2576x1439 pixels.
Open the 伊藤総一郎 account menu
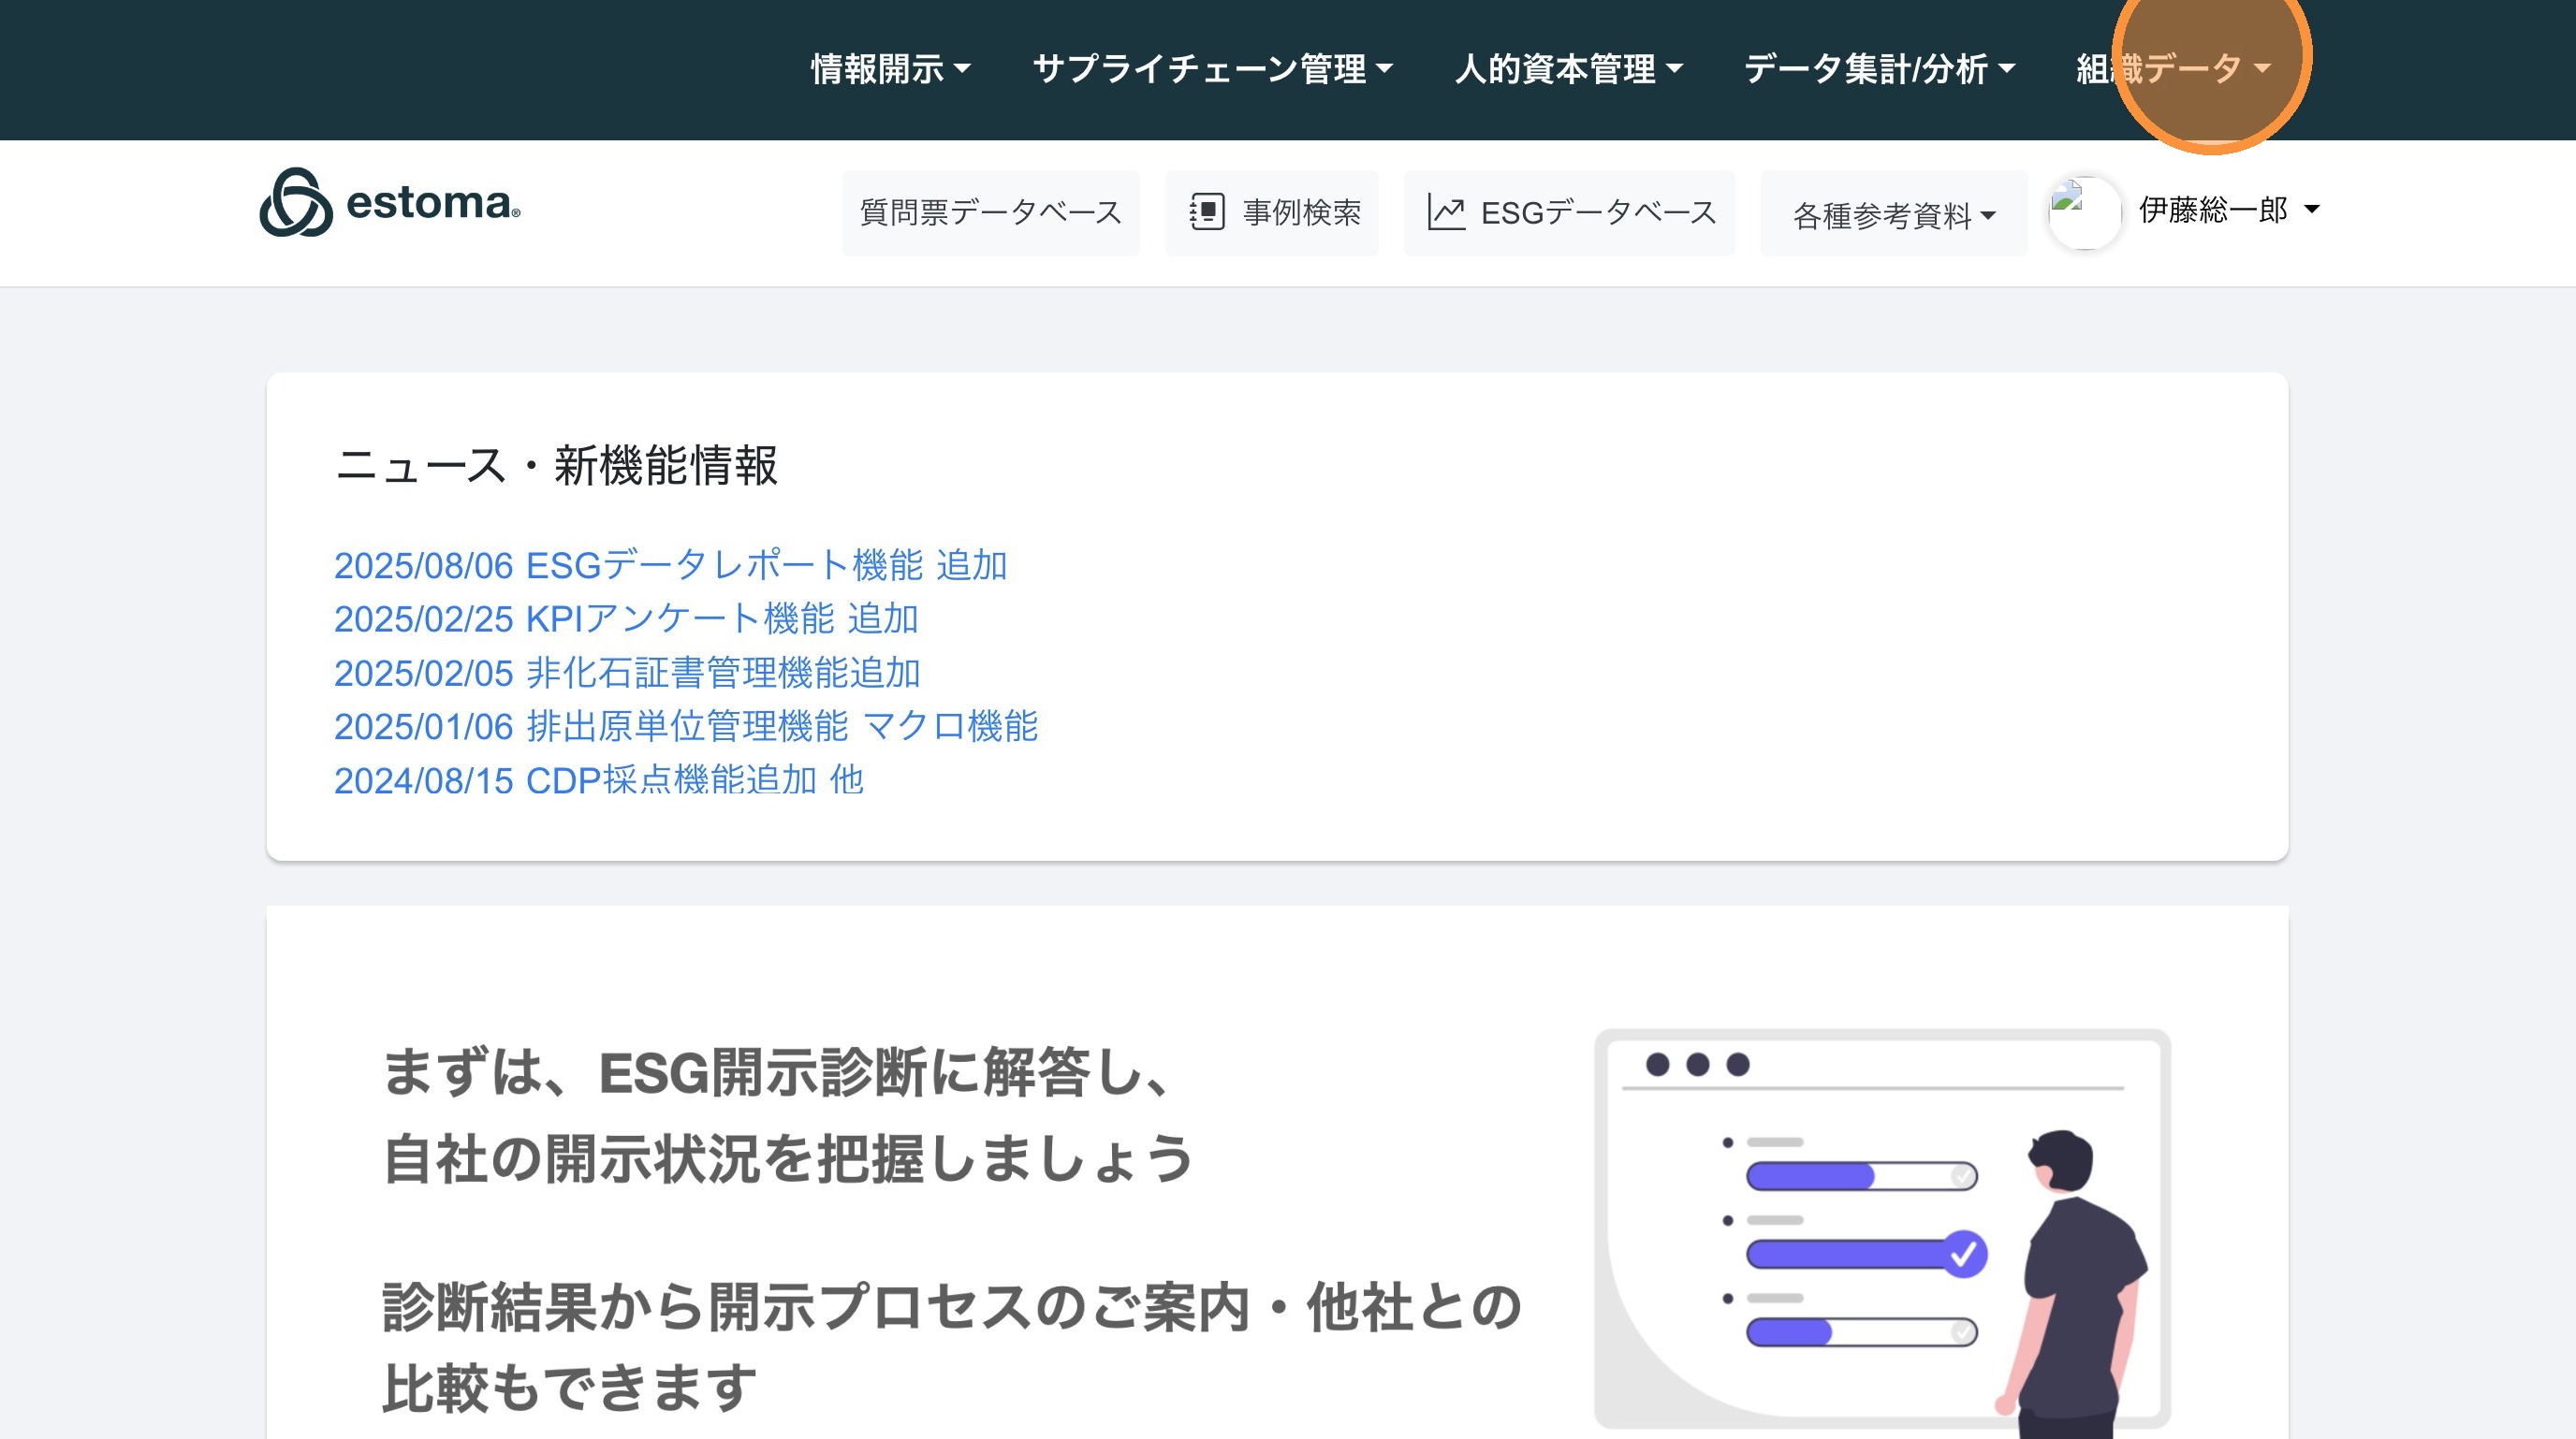tap(2228, 210)
